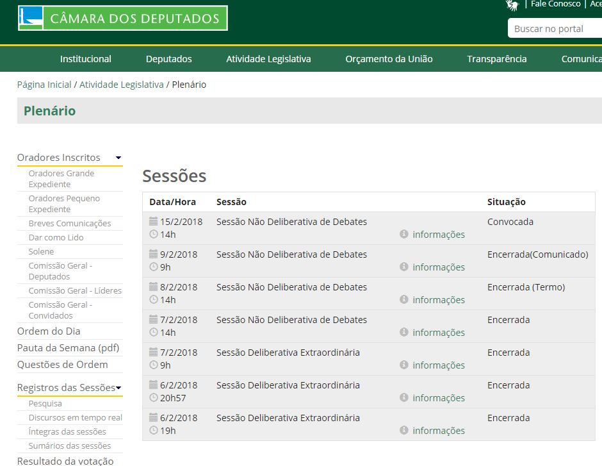The height and width of the screenshot is (466, 602).
Task: Click the Situação column header
Action: click(507, 202)
